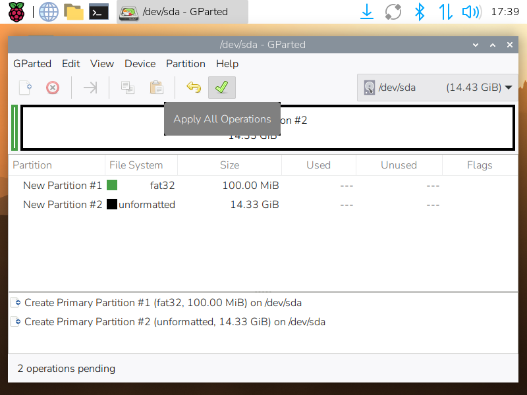
Task: Select the pending Create Primary Partition #1 operation
Action: pyautogui.click(x=163, y=303)
